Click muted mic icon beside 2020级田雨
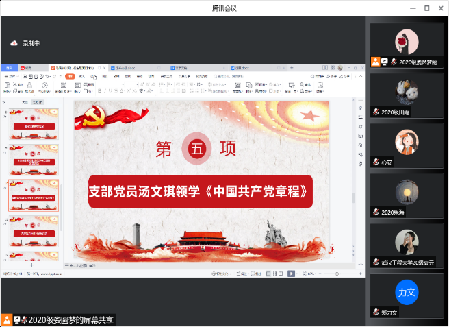Screen dimensions: 449x327 tap(376, 112)
